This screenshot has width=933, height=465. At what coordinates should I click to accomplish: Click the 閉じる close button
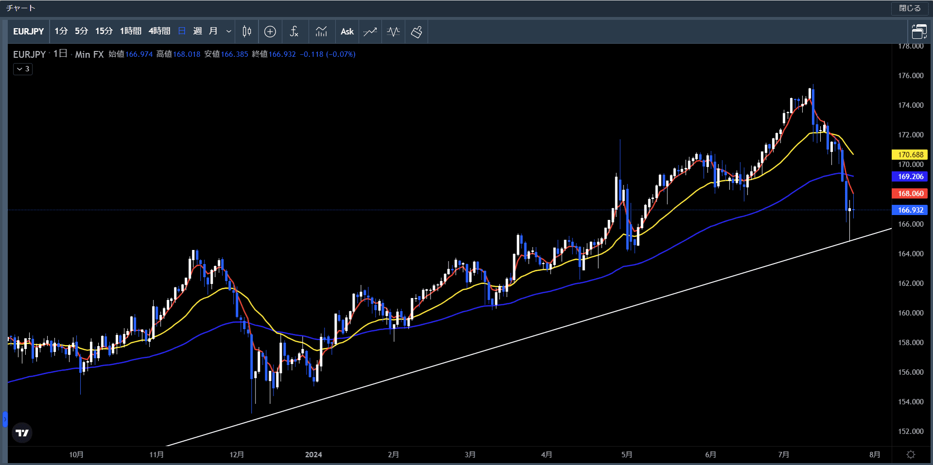click(910, 8)
